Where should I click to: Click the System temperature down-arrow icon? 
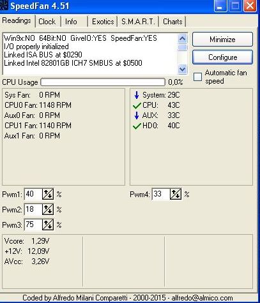click(137, 95)
